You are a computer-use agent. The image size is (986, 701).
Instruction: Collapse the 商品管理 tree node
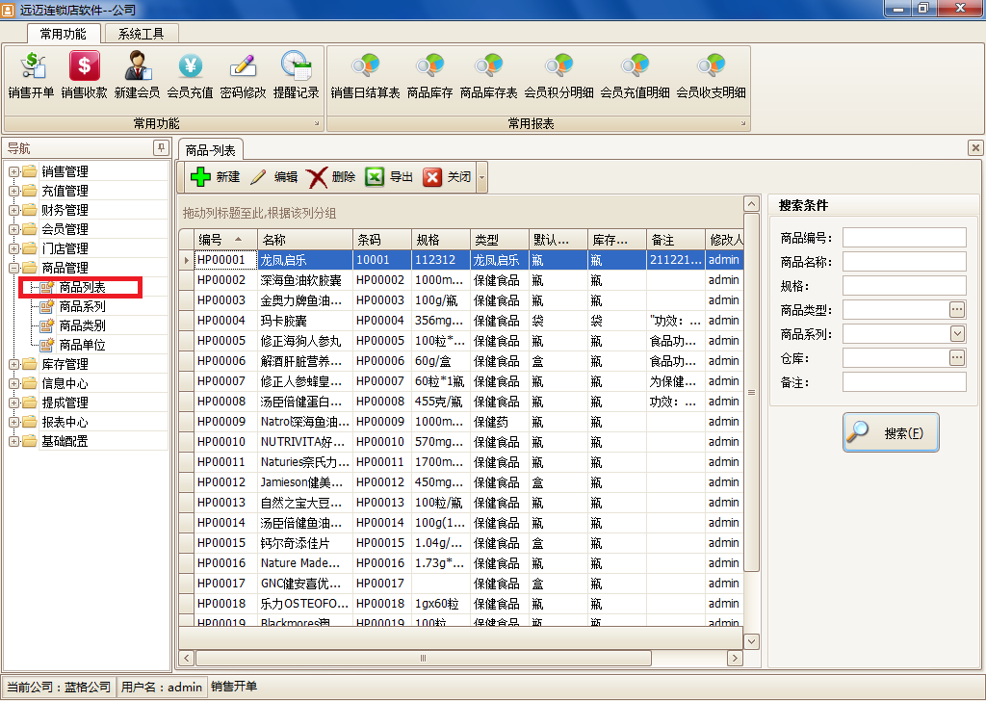(13, 268)
